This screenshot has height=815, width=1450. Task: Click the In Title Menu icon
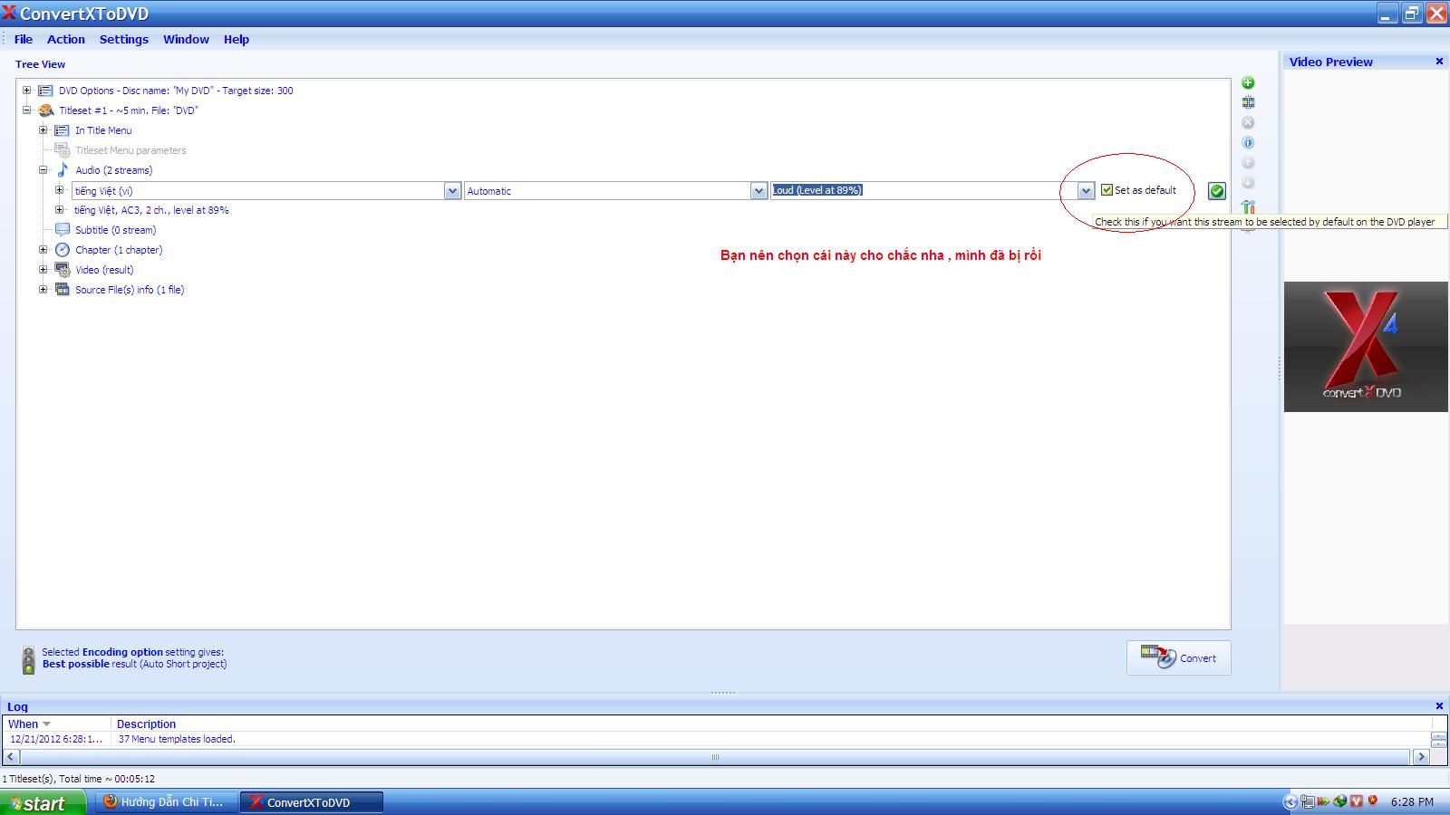coord(63,130)
